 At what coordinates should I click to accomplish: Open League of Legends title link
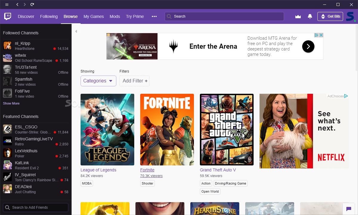[x=98, y=170]
